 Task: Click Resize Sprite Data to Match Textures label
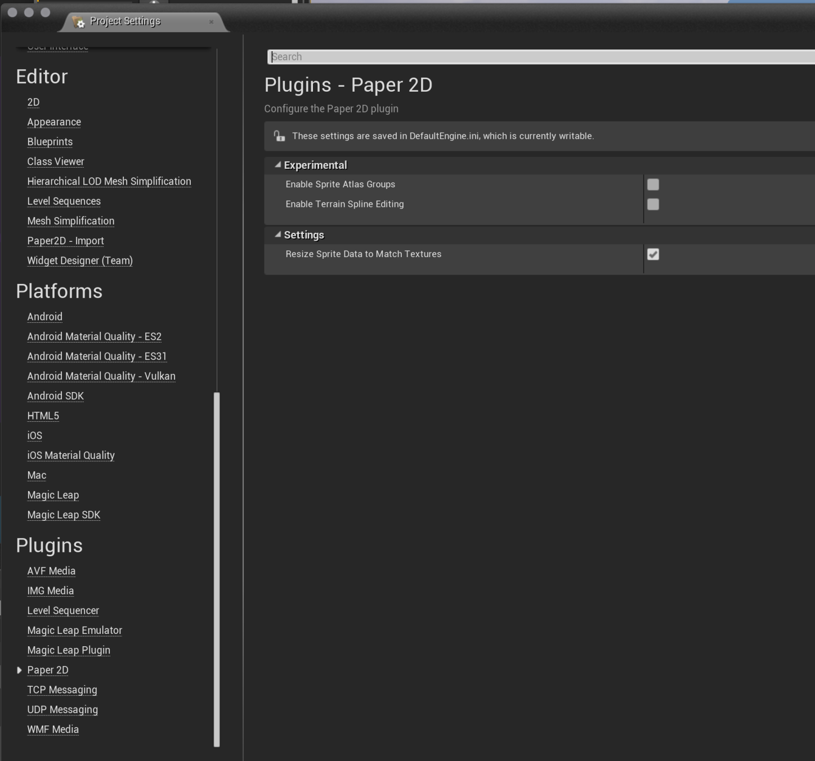364,254
